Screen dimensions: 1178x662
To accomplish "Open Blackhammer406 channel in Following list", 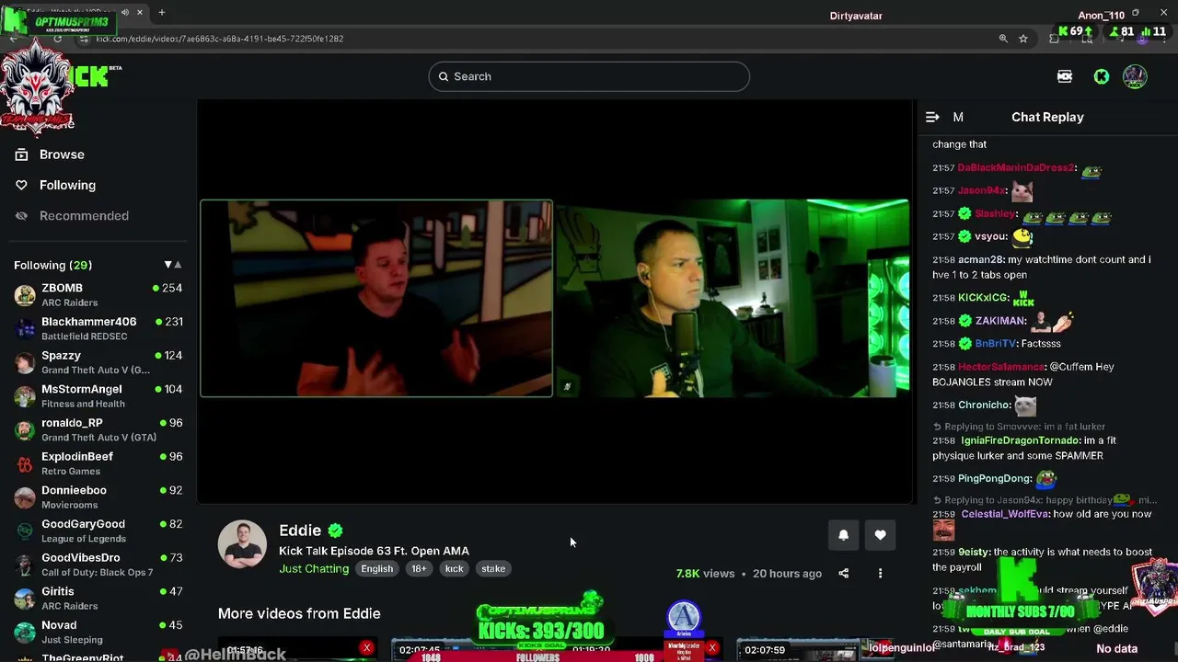I will point(98,328).
